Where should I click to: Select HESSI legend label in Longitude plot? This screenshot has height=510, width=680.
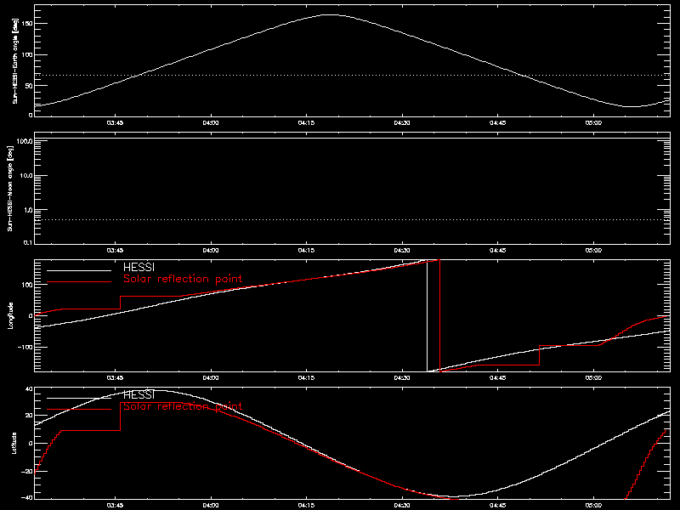139,267
